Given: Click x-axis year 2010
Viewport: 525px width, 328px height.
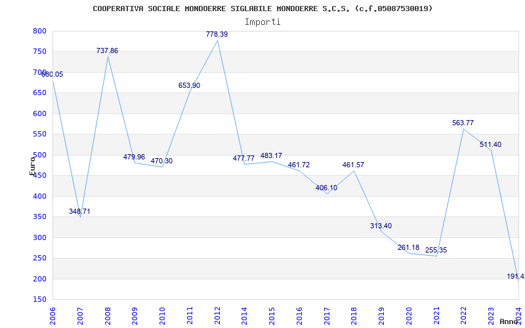Looking at the screenshot, I should pos(162,316).
